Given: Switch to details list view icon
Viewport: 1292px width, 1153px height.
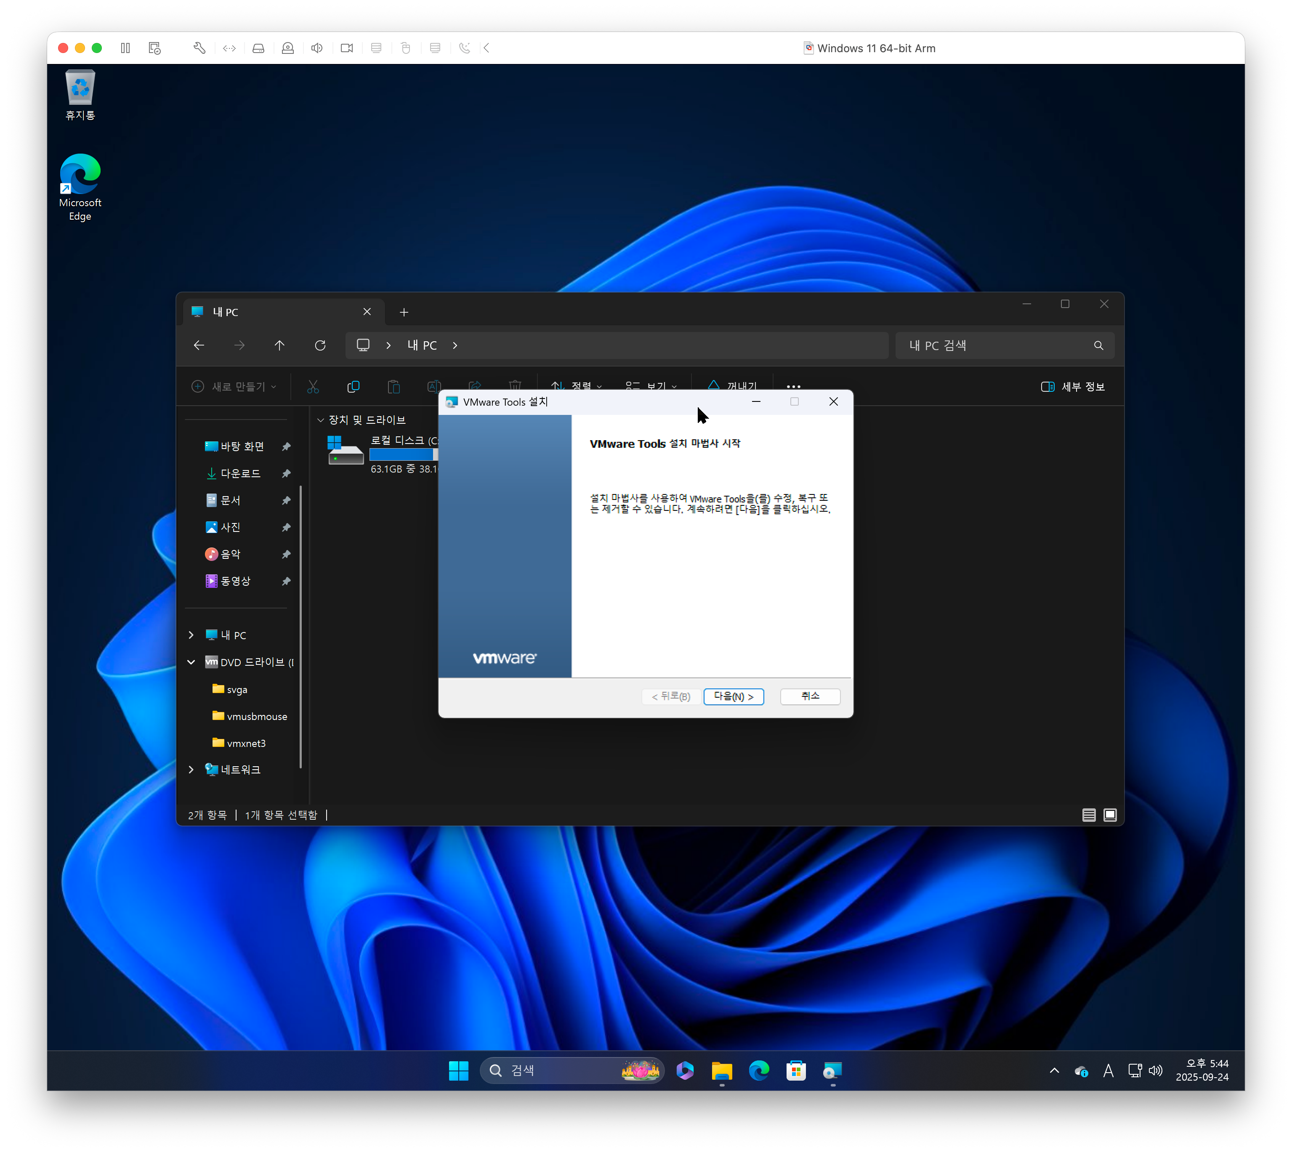Looking at the screenshot, I should (x=1089, y=816).
